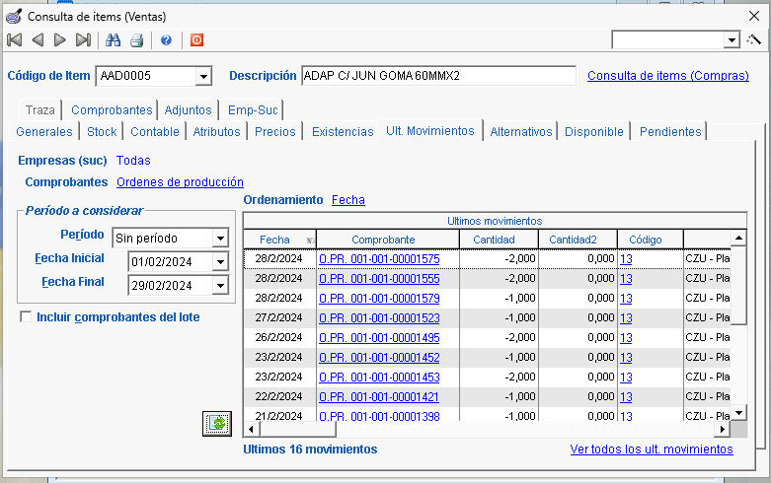Switch to the Existencias tab
The height and width of the screenshot is (483, 771).
[342, 131]
